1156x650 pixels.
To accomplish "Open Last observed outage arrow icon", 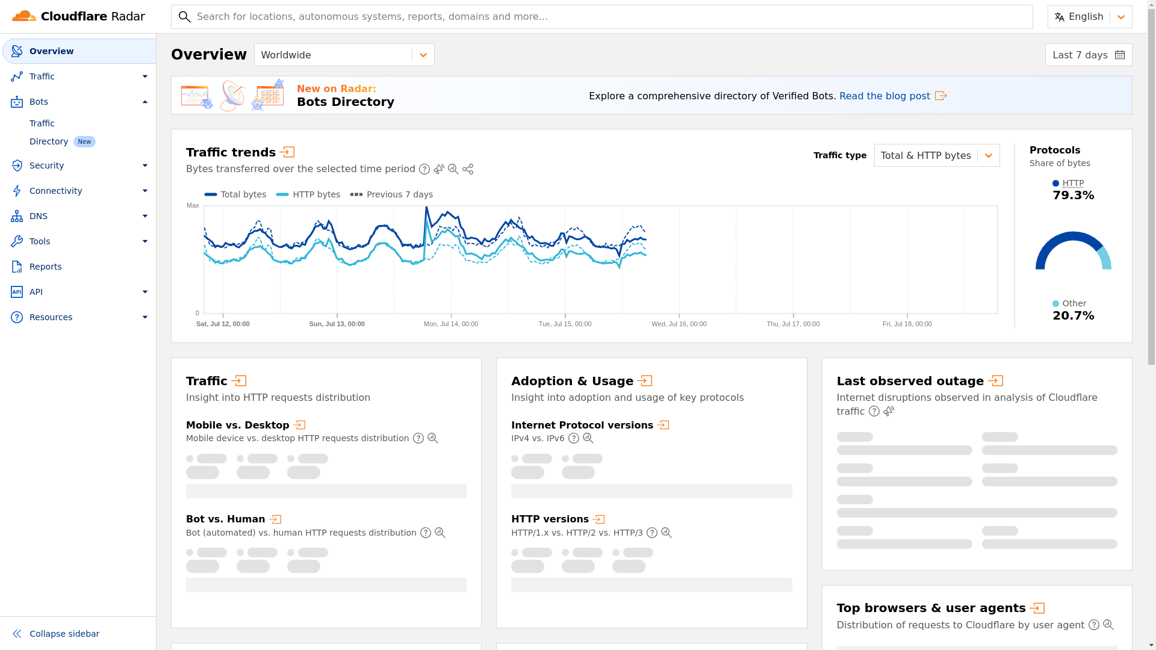I will (x=996, y=381).
